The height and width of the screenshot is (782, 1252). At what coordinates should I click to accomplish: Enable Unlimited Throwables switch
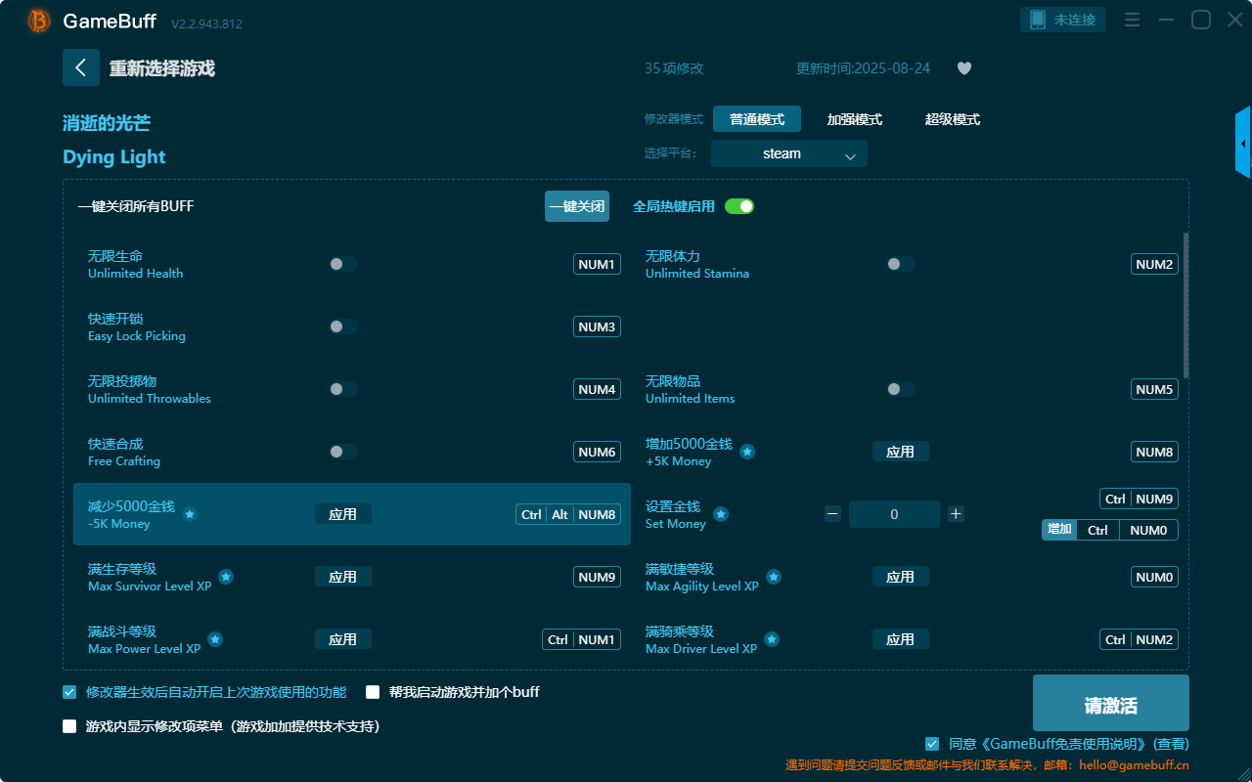(x=343, y=389)
